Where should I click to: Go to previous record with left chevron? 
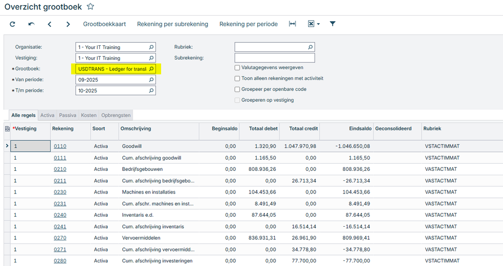coord(49,24)
